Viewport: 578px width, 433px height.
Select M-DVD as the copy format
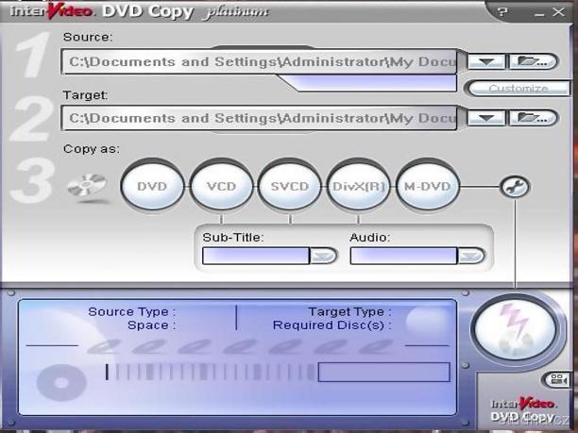pyautogui.click(x=428, y=186)
